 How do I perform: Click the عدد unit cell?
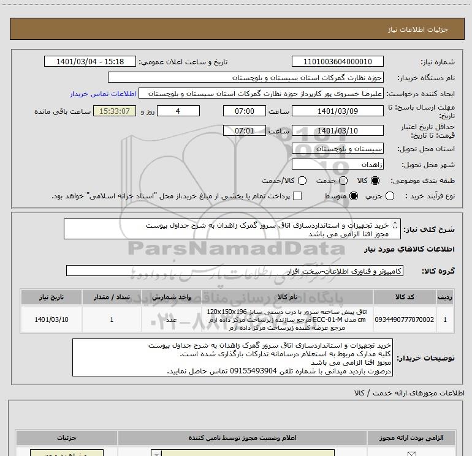click(171, 320)
